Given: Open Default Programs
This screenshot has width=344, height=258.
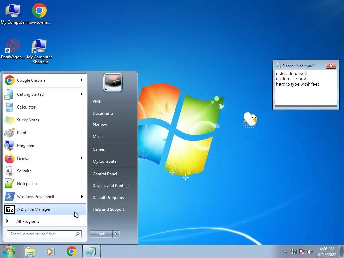Looking at the screenshot, I should click(108, 198).
